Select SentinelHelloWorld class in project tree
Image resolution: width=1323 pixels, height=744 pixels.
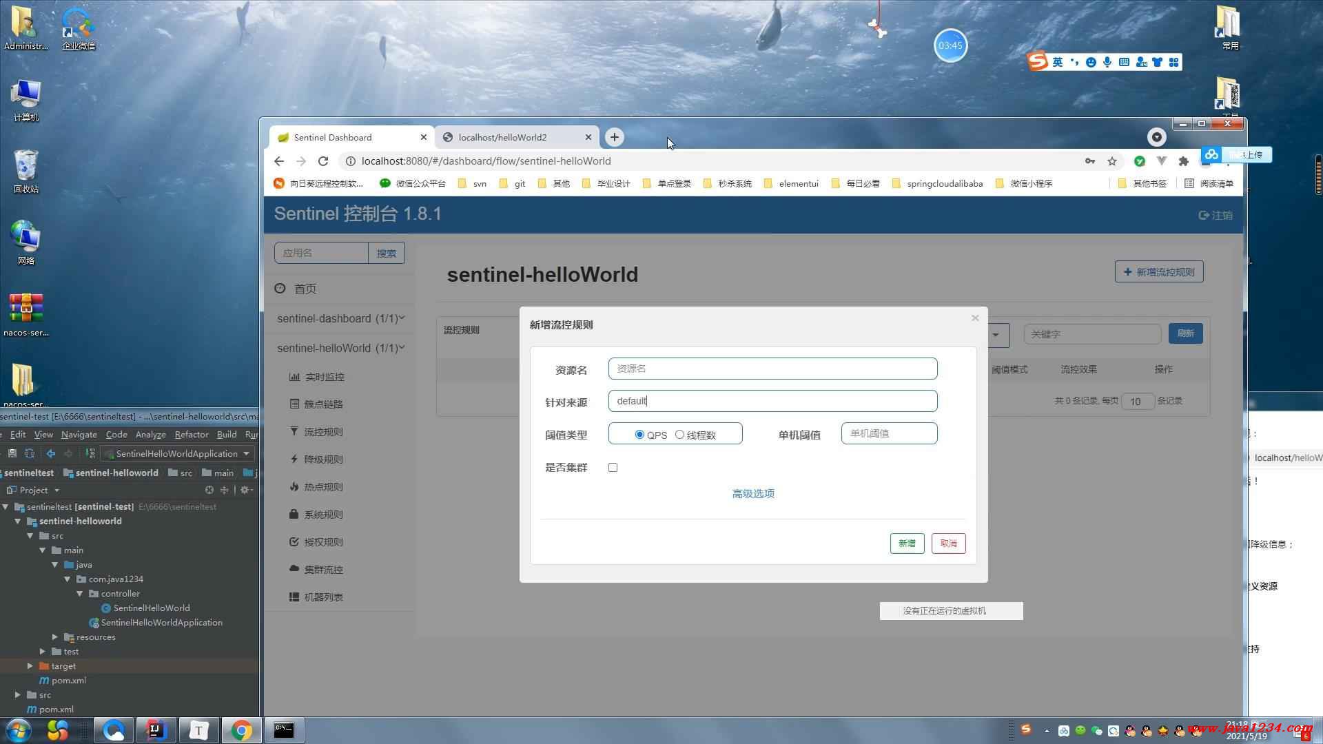click(x=145, y=608)
